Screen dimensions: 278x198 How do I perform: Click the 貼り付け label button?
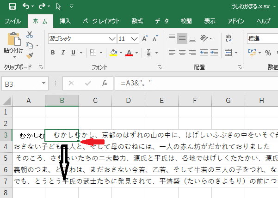point(13,50)
